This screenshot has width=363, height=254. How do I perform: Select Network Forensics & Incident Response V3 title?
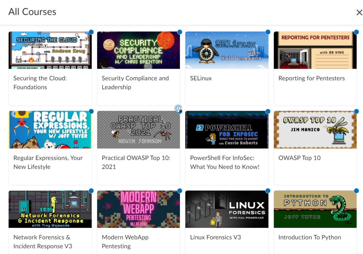tap(43, 242)
